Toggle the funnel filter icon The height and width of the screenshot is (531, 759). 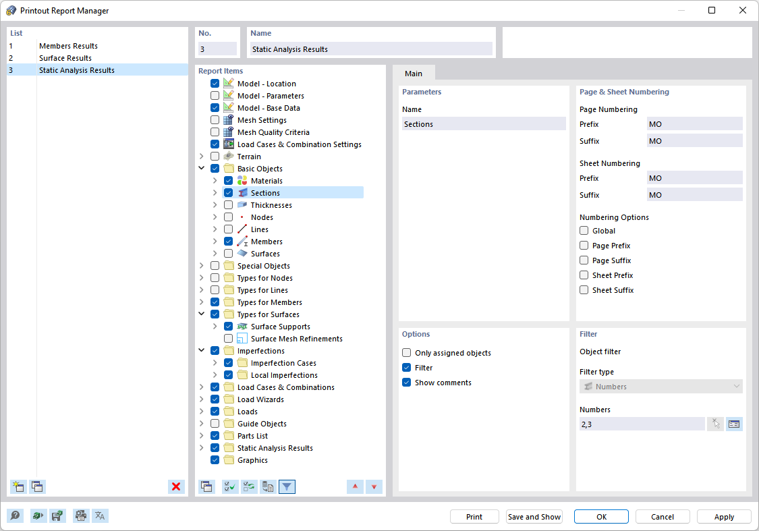click(287, 486)
